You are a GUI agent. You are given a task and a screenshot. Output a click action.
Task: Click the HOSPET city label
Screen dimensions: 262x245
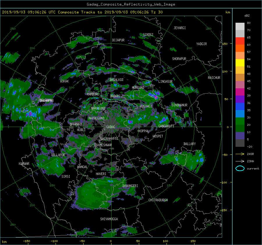pos(158,136)
